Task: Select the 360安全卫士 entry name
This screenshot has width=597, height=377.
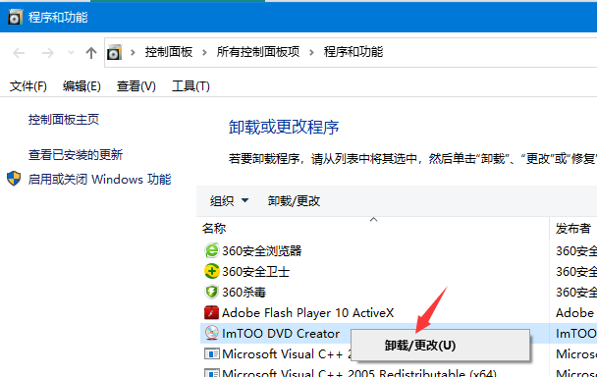Action: pos(256,272)
